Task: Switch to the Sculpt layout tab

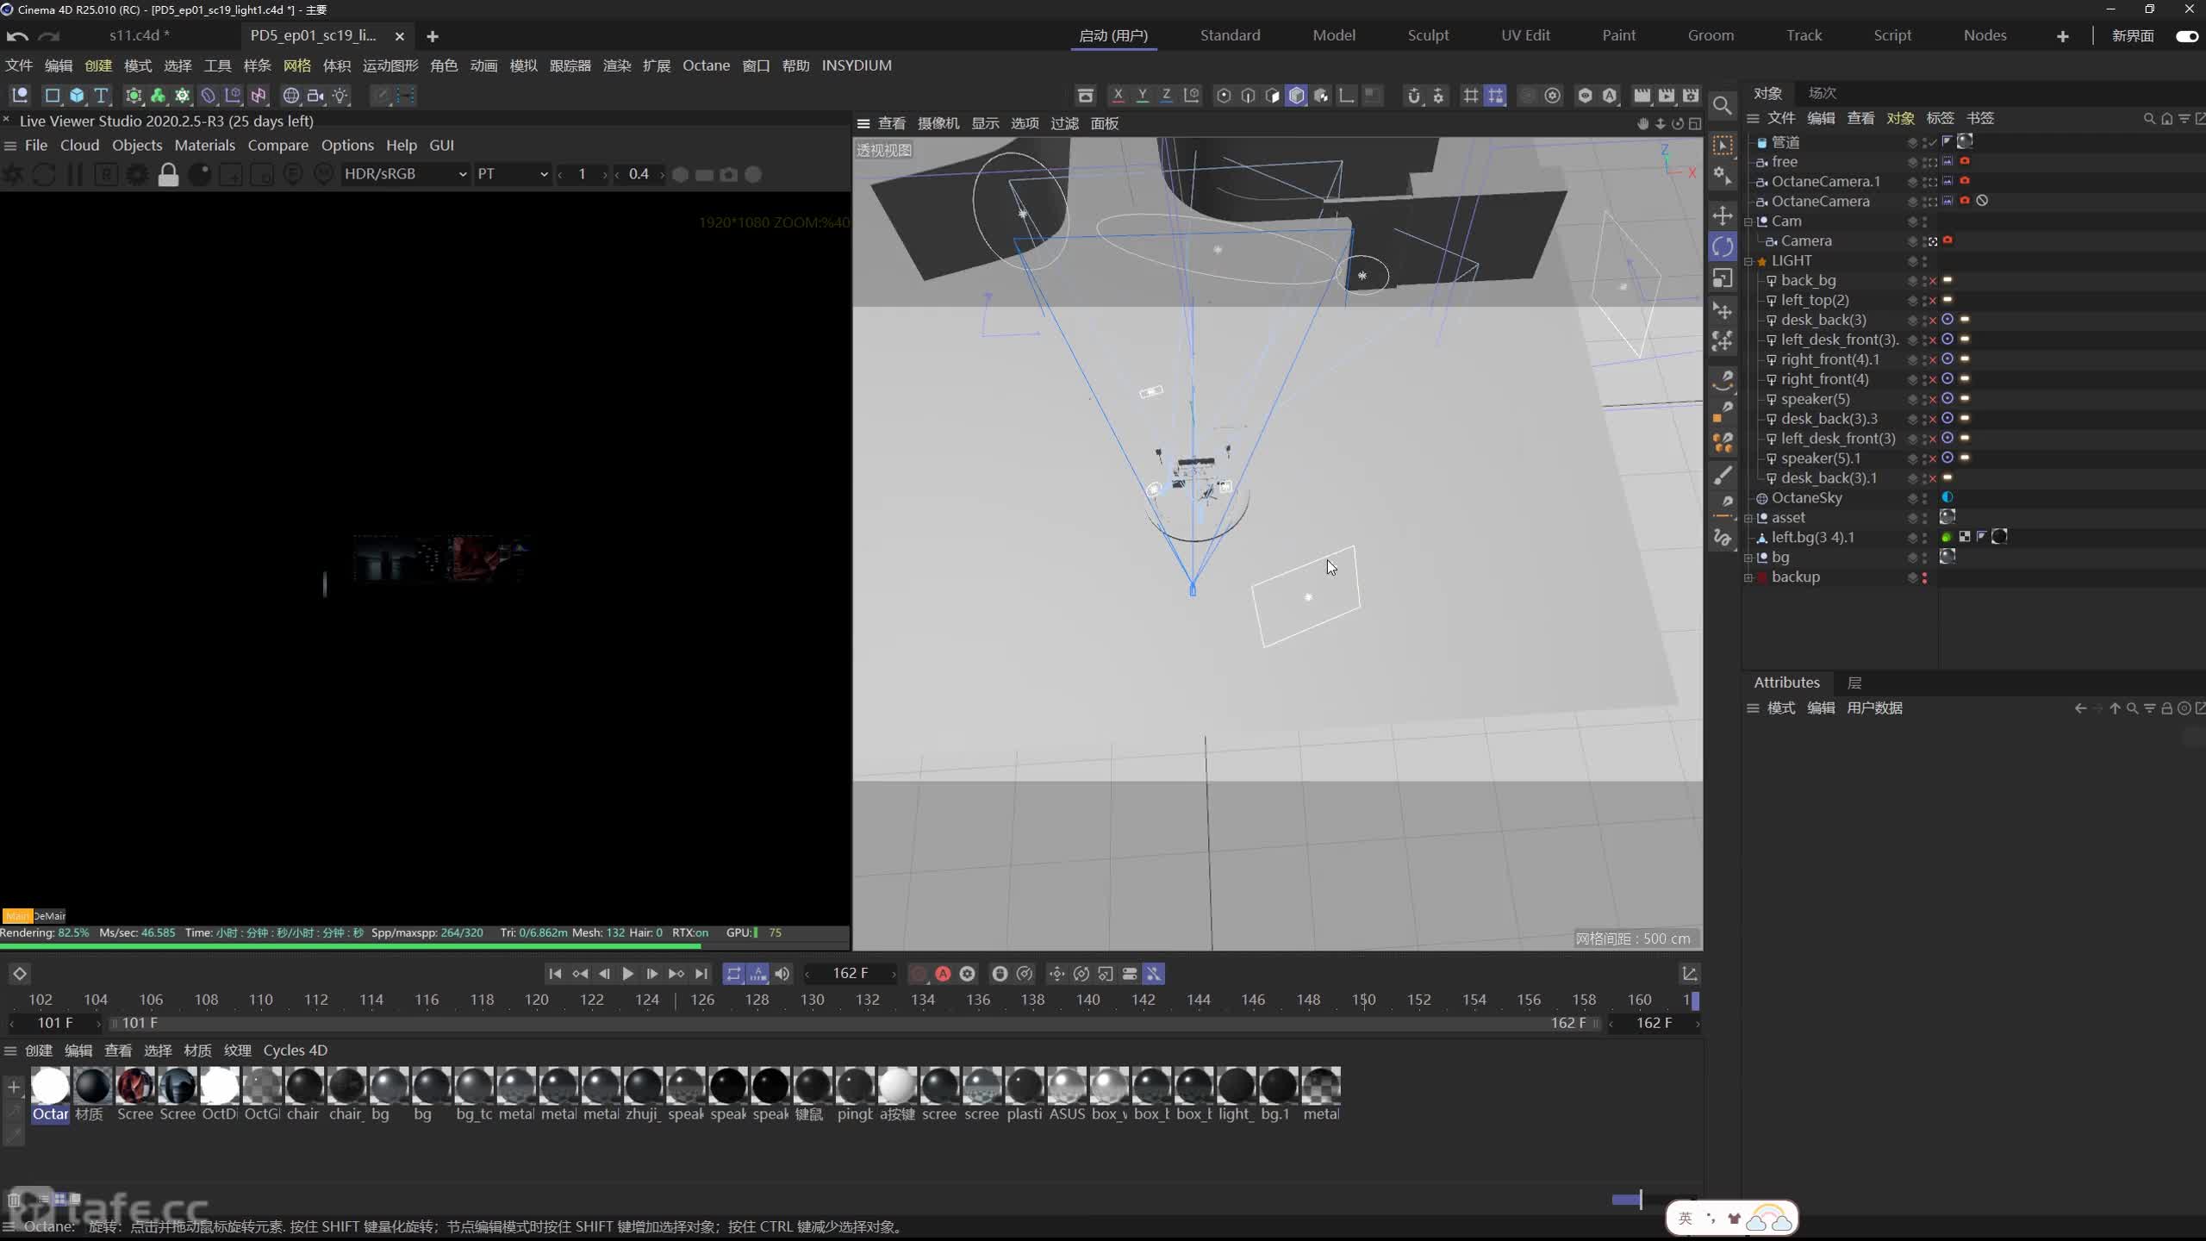Action: point(1428,35)
